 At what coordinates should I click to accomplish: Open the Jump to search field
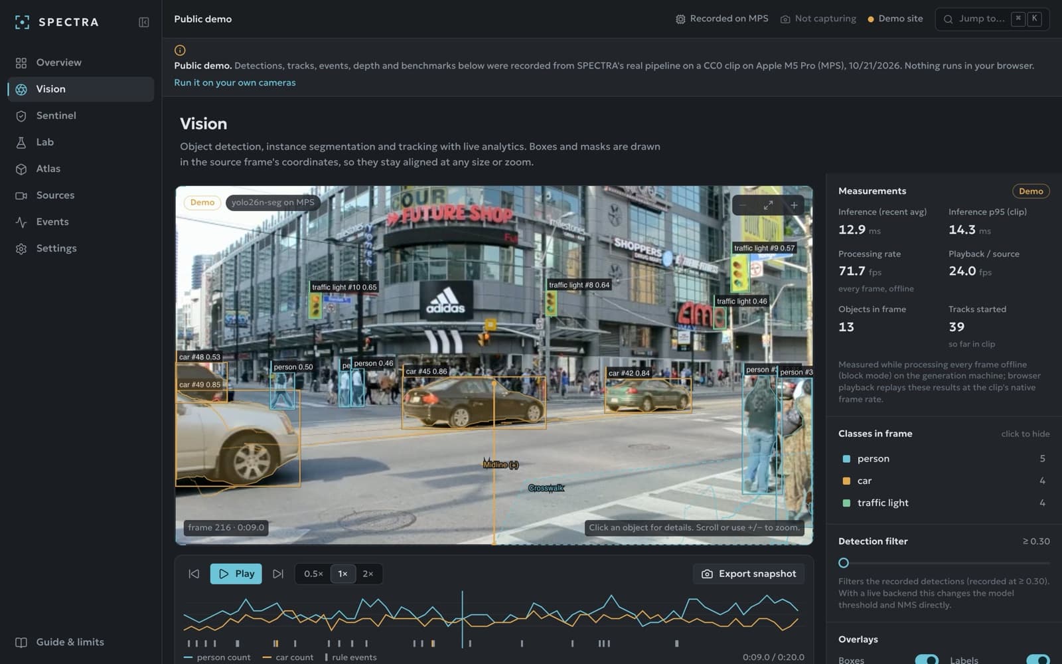tap(992, 19)
